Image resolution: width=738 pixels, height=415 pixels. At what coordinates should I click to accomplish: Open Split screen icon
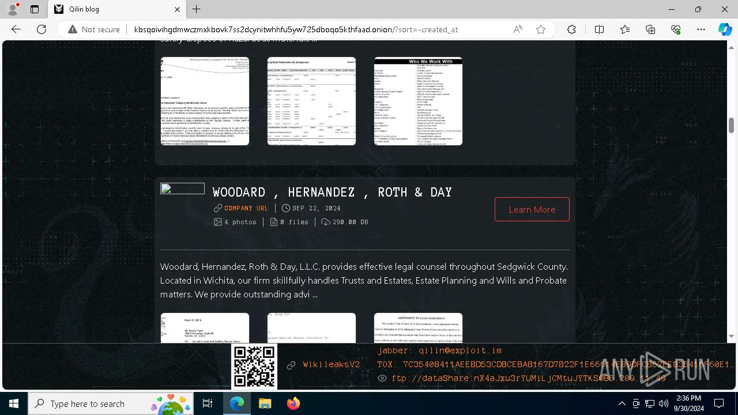(599, 29)
